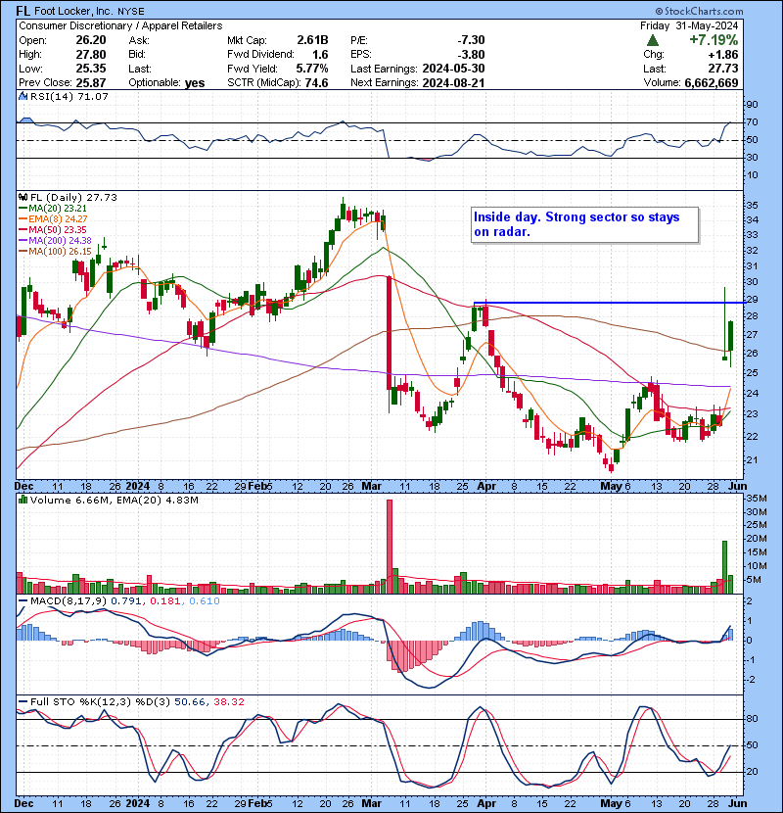Viewport: 783px width, 813px height.
Task: Click the date Friday 31-May-2024
Action: 689,25
